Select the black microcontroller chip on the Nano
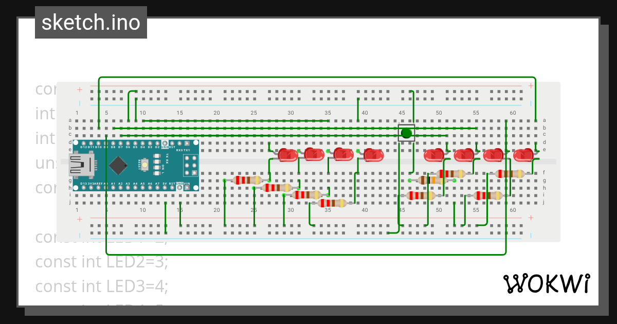The width and height of the screenshot is (617, 324). click(x=119, y=165)
